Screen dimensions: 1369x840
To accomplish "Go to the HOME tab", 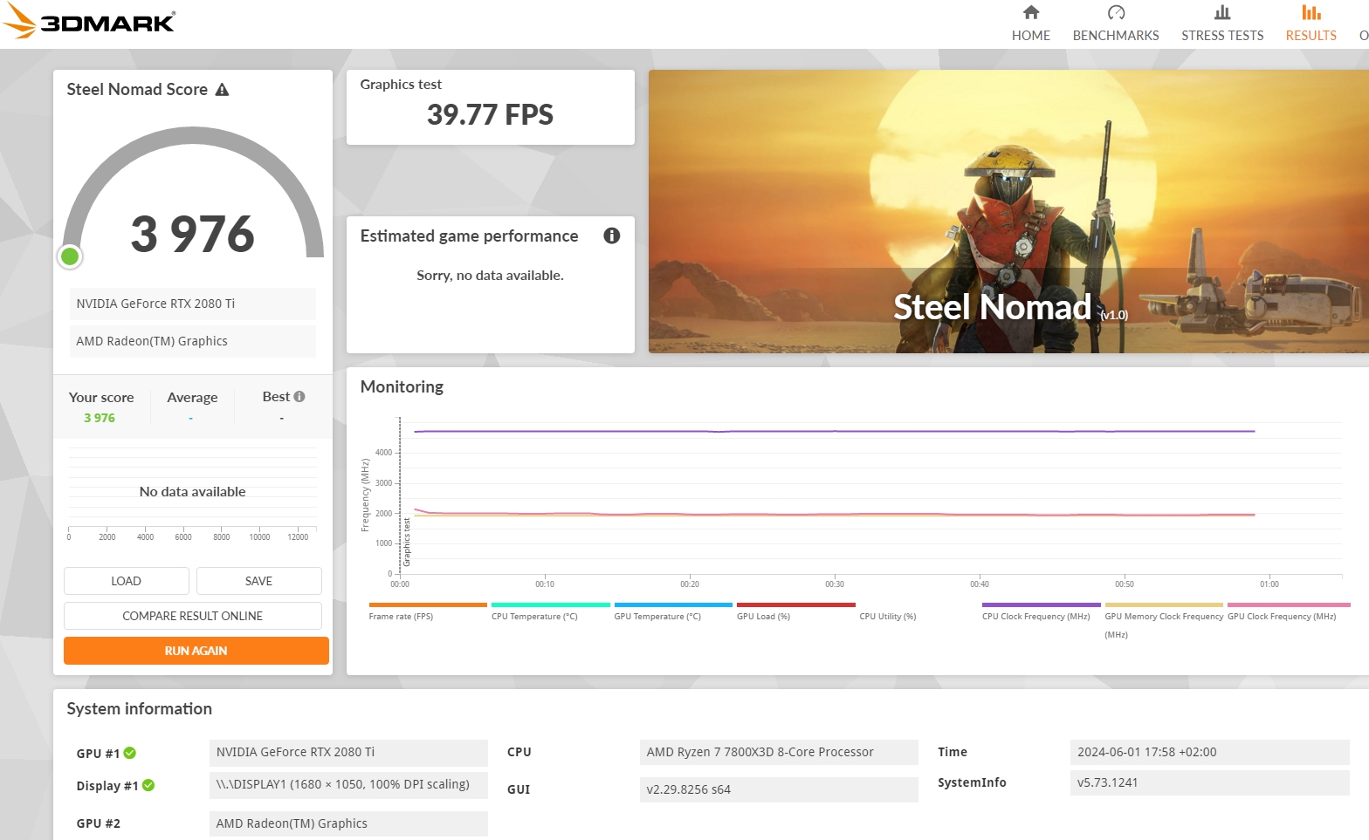I will coord(1031,36).
